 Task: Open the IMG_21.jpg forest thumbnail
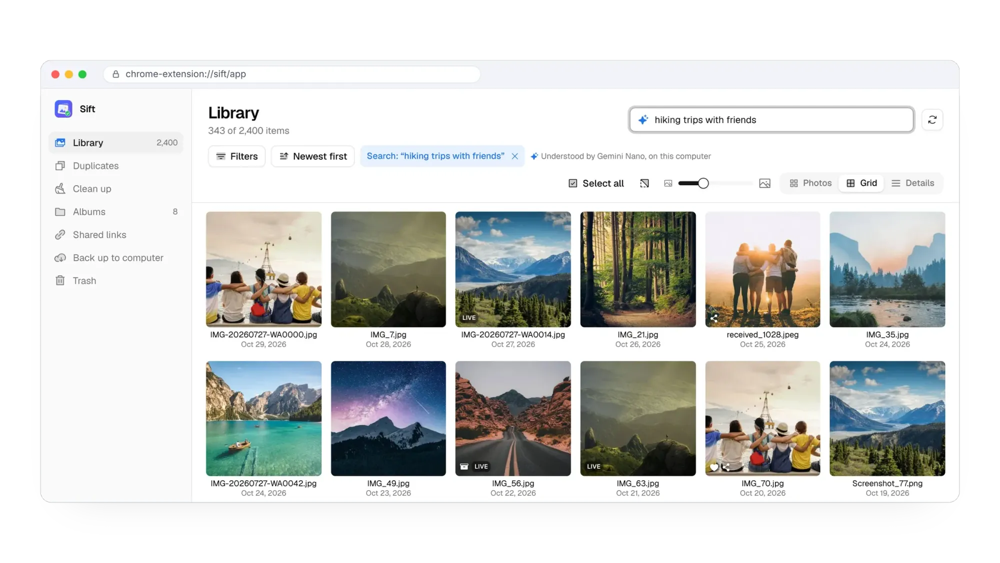click(x=638, y=269)
